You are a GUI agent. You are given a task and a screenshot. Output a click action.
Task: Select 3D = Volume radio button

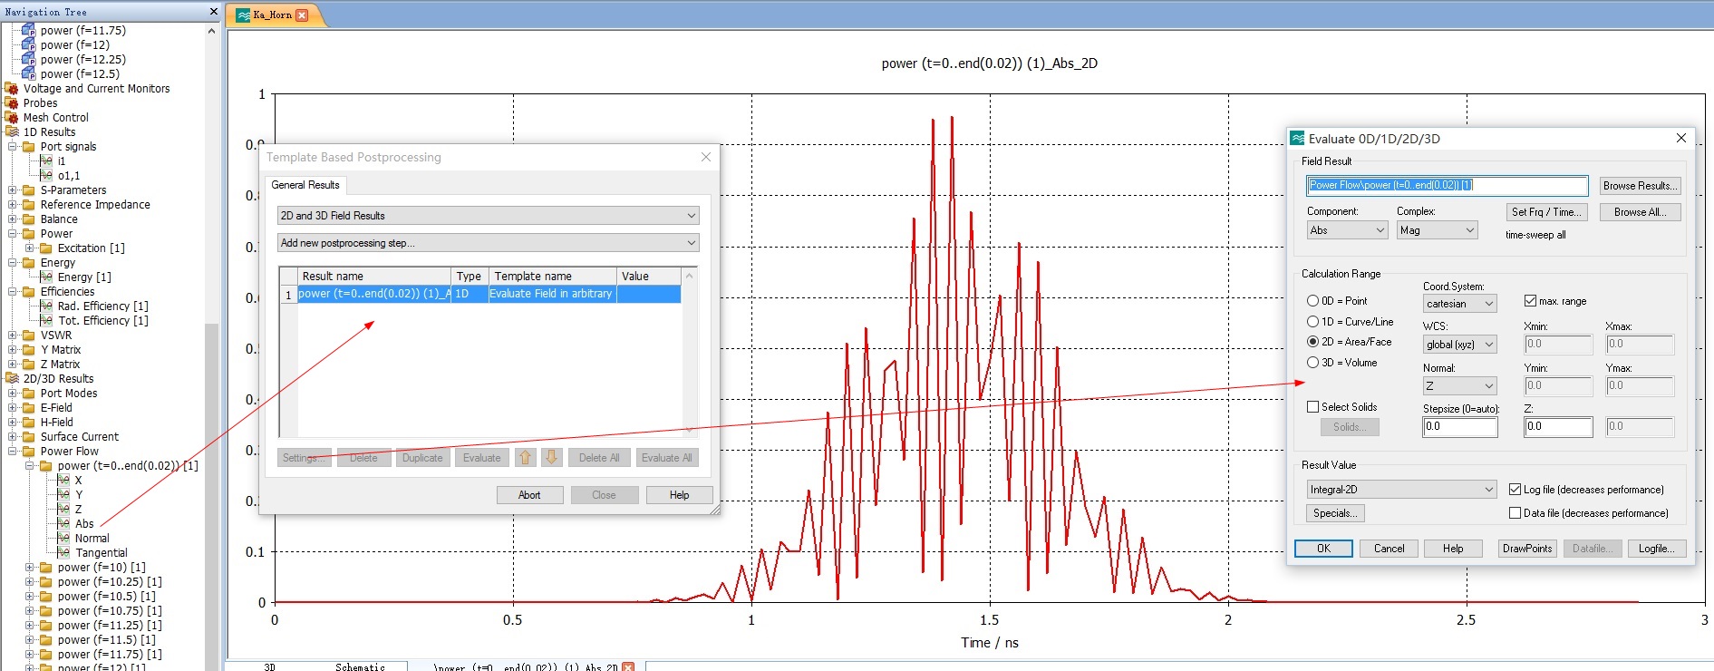click(x=1312, y=362)
